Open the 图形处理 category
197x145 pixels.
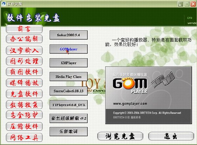click(24, 61)
